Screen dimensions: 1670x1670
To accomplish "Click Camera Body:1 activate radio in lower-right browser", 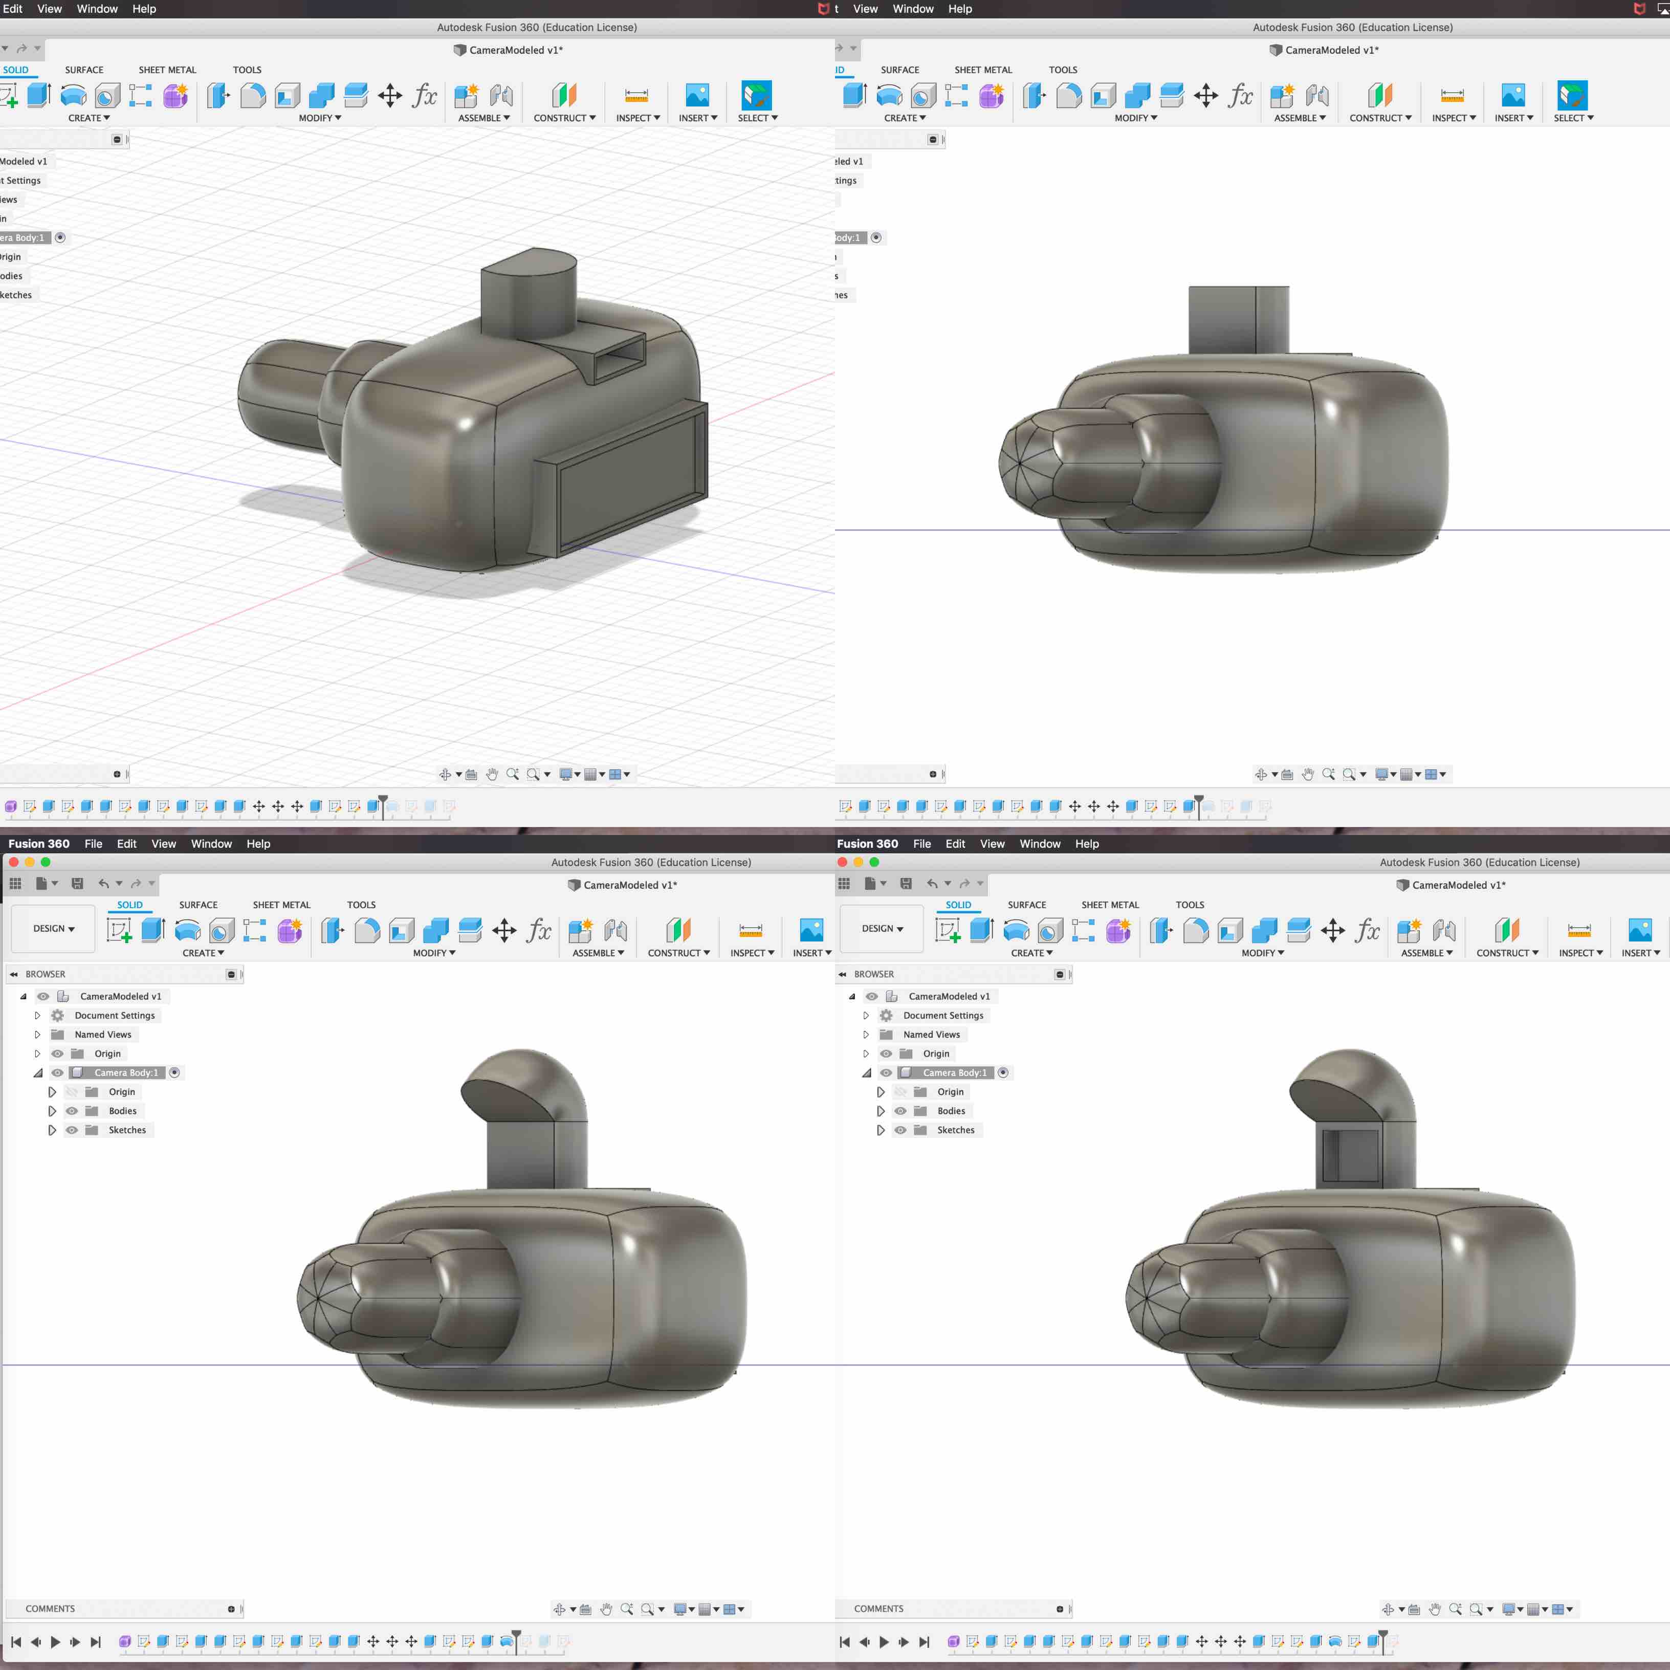I will point(1003,1073).
